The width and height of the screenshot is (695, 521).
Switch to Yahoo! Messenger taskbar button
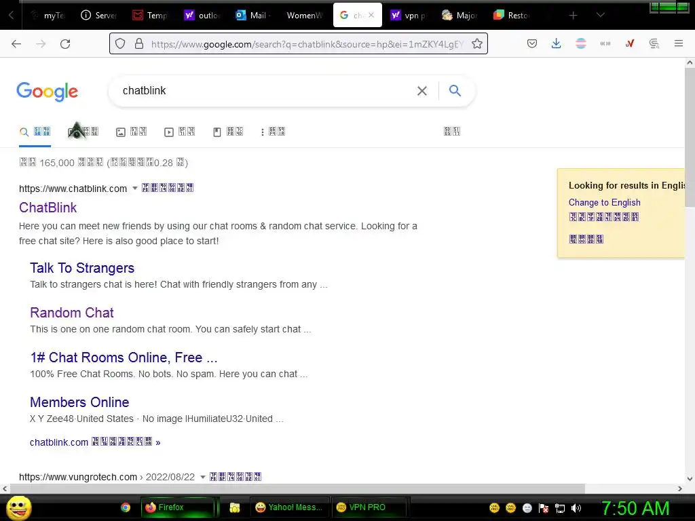click(x=290, y=507)
